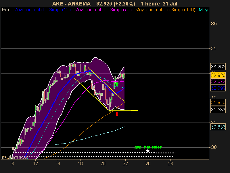230x173 pixels.
Task: Click the date axis label 22
Action: point(125,163)
